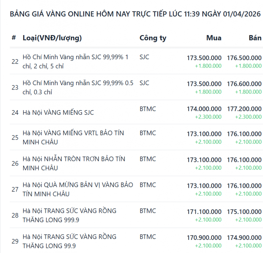Click the BTMC company cell in row 24

pyautogui.click(x=147, y=109)
